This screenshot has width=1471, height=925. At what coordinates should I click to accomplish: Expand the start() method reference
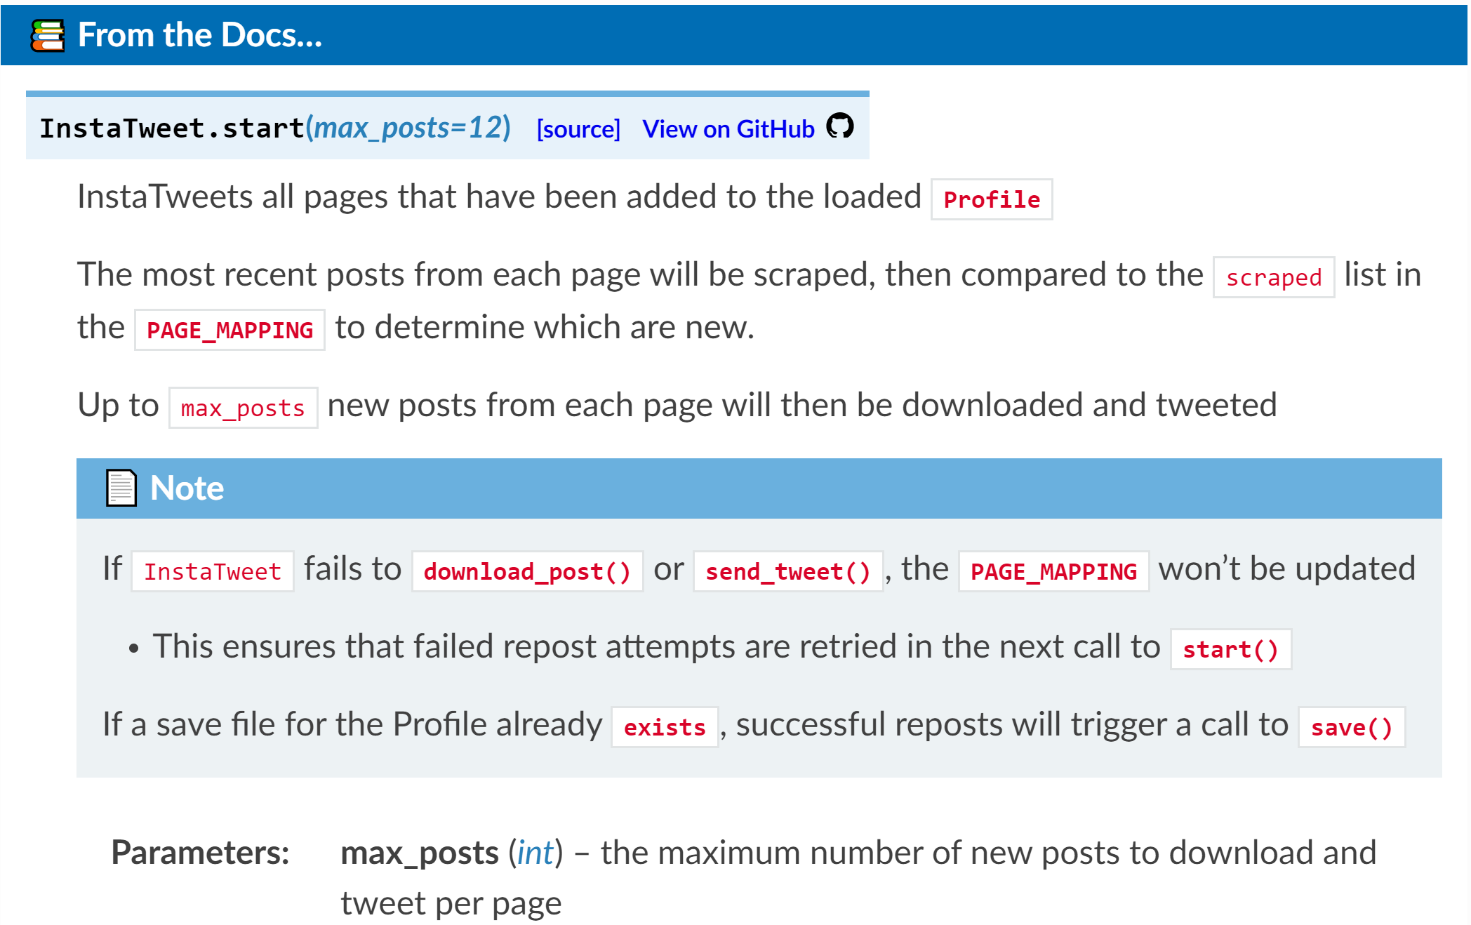click(1230, 649)
